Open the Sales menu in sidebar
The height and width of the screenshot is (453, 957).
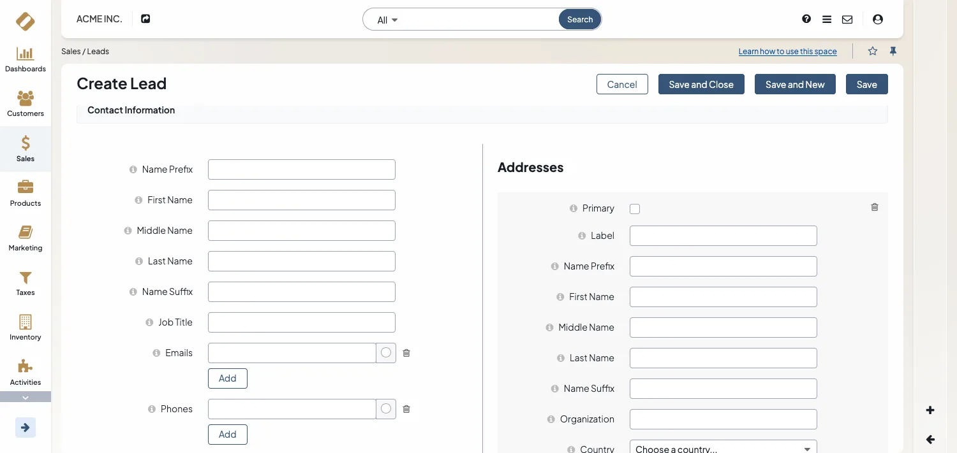point(26,148)
